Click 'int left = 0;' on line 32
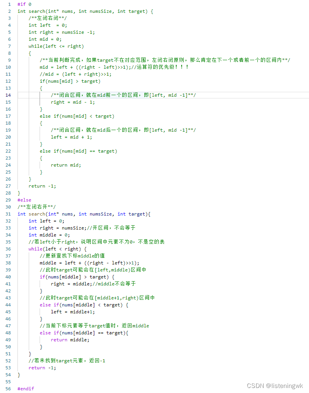 pos(46,221)
